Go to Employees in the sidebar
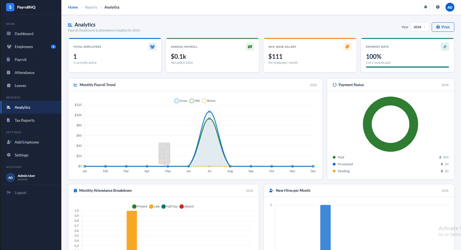The height and width of the screenshot is (250, 461). coord(24,47)
